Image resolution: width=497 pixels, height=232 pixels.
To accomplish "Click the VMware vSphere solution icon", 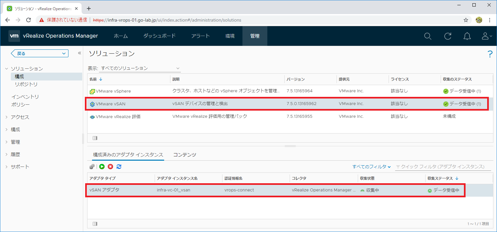I will (92, 91).
